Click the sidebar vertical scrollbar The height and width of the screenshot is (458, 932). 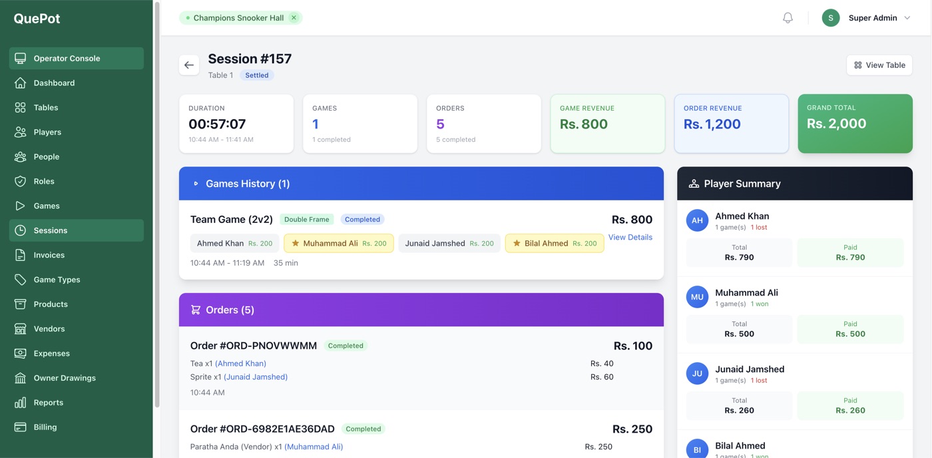[157, 200]
